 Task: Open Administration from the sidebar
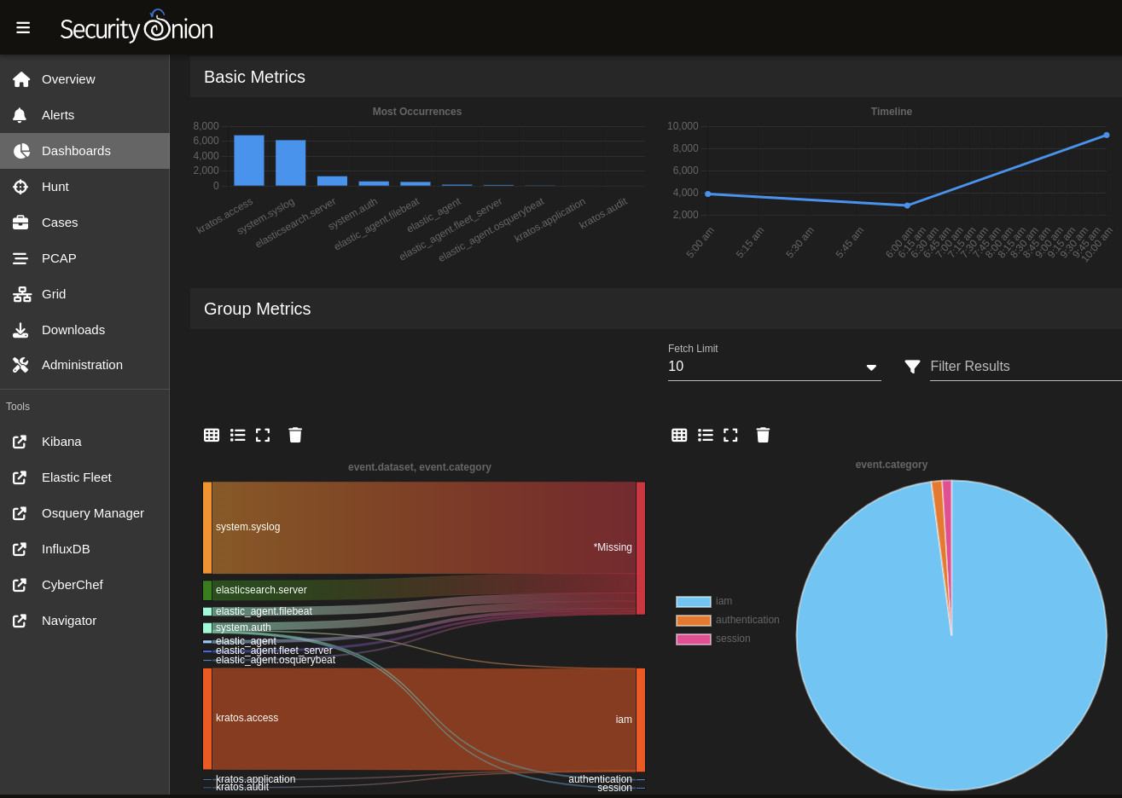pos(82,365)
